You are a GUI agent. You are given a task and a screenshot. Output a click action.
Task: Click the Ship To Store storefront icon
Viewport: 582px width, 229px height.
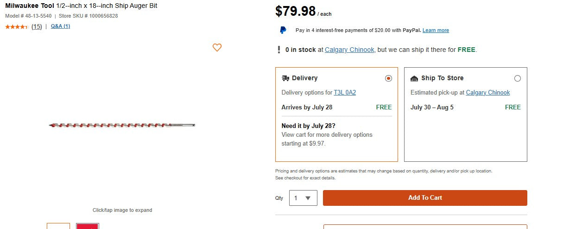point(414,78)
